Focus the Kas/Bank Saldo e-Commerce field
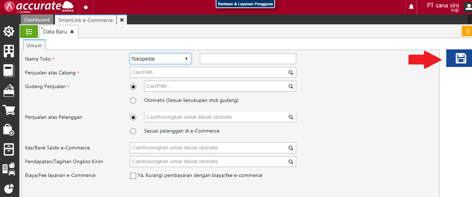This screenshot has height=197, width=472. (x=213, y=148)
